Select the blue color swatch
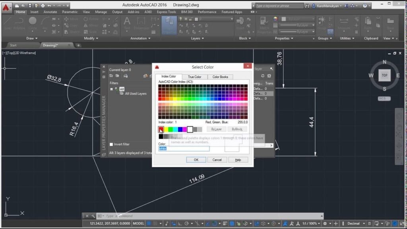 click(x=180, y=129)
